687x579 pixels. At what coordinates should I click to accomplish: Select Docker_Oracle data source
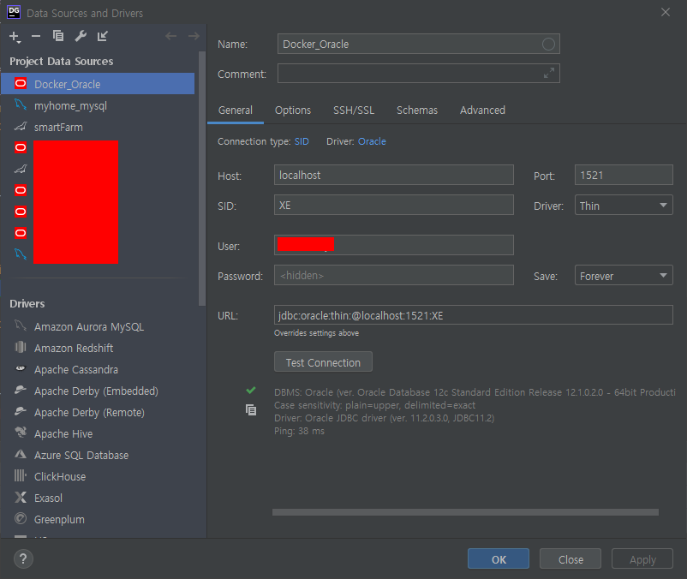point(98,84)
